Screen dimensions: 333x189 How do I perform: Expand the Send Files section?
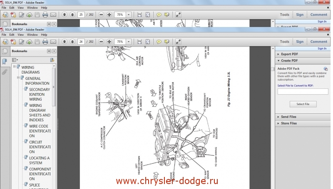(x=278, y=117)
